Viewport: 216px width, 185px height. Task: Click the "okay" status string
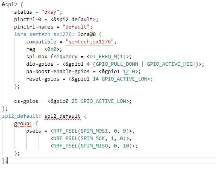[x=50, y=12]
